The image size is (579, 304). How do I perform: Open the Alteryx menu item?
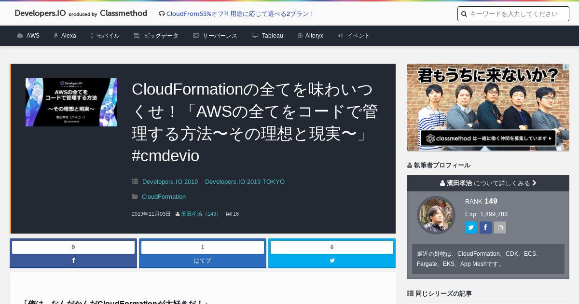coord(310,36)
